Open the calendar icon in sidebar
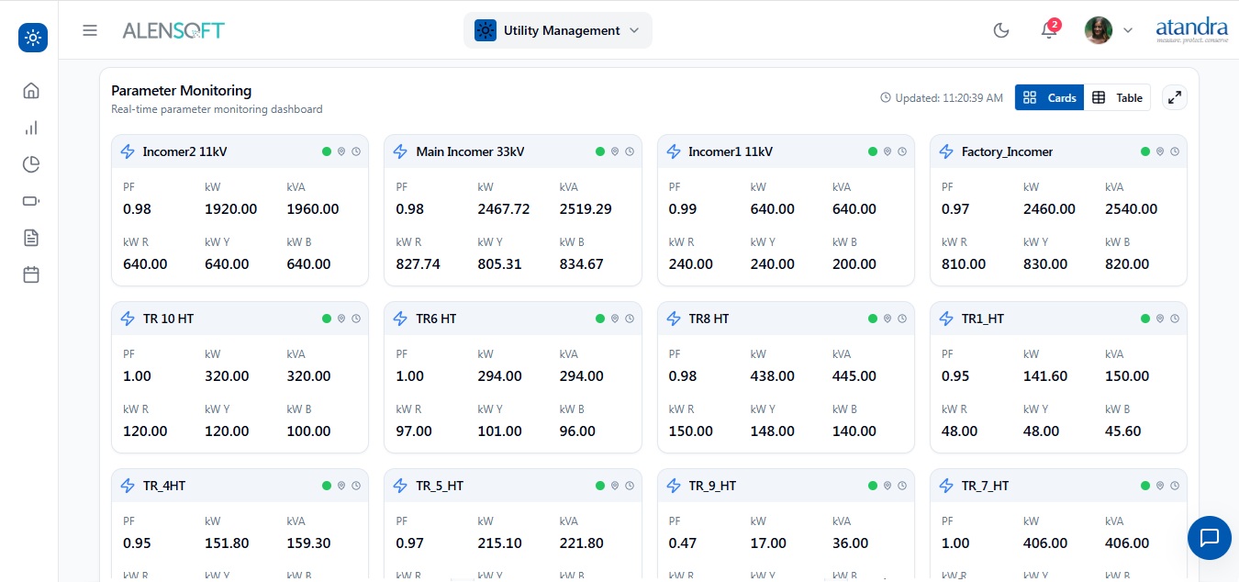The height and width of the screenshot is (582, 1239). [31, 274]
